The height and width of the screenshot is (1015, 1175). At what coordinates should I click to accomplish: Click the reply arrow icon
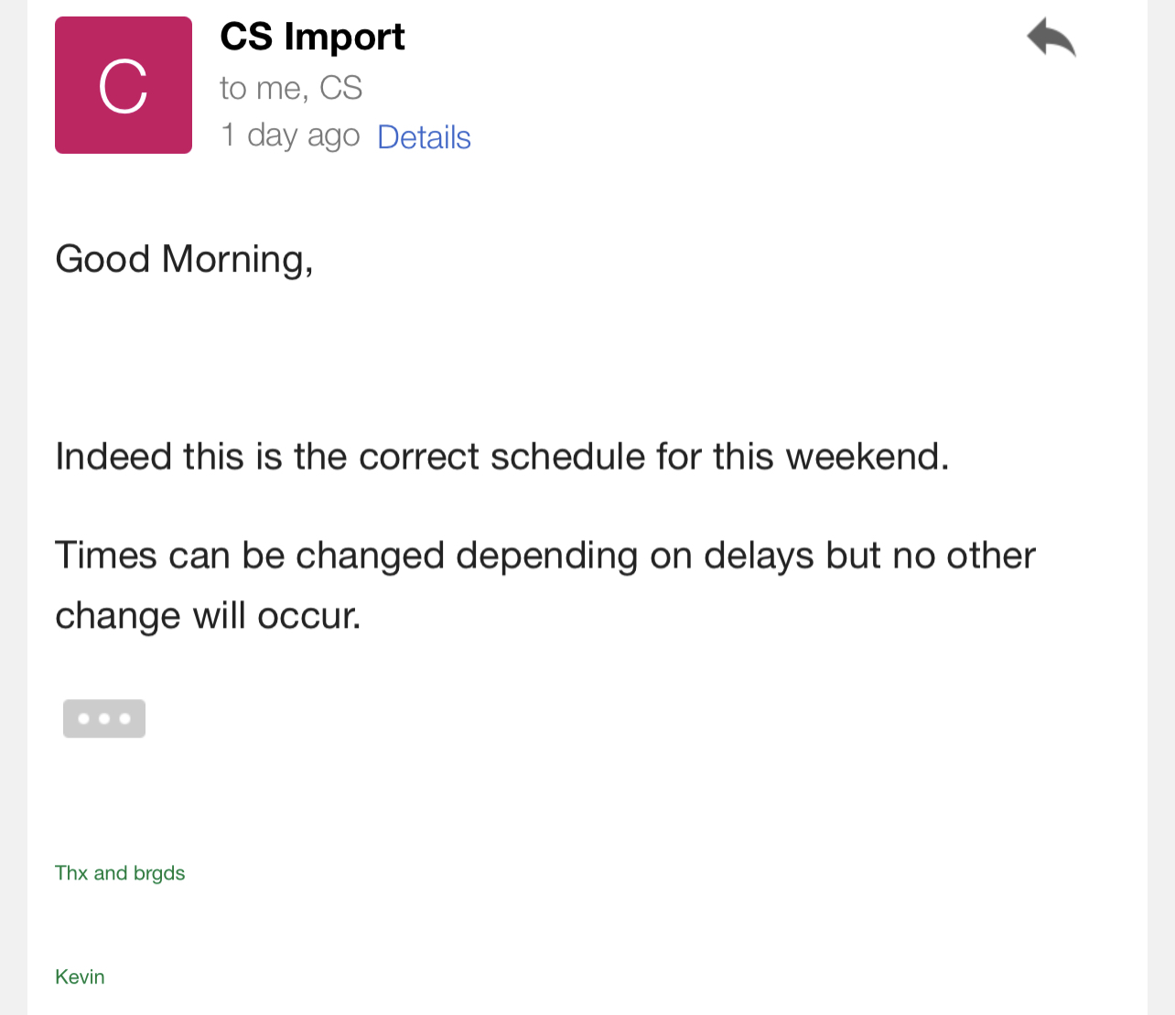coord(1051,38)
